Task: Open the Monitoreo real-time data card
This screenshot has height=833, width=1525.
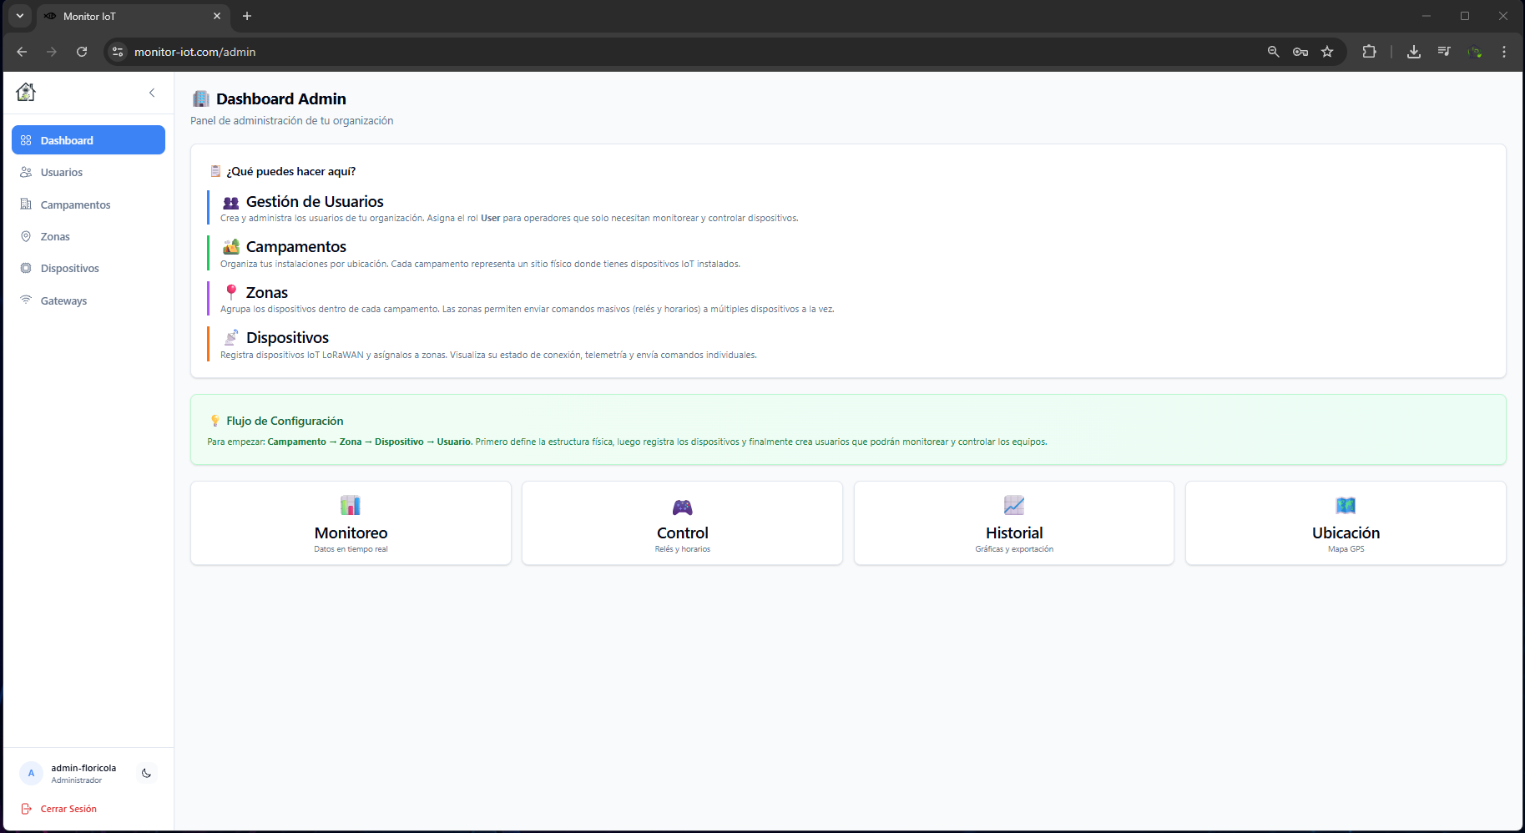Action: [x=351, y=523]
